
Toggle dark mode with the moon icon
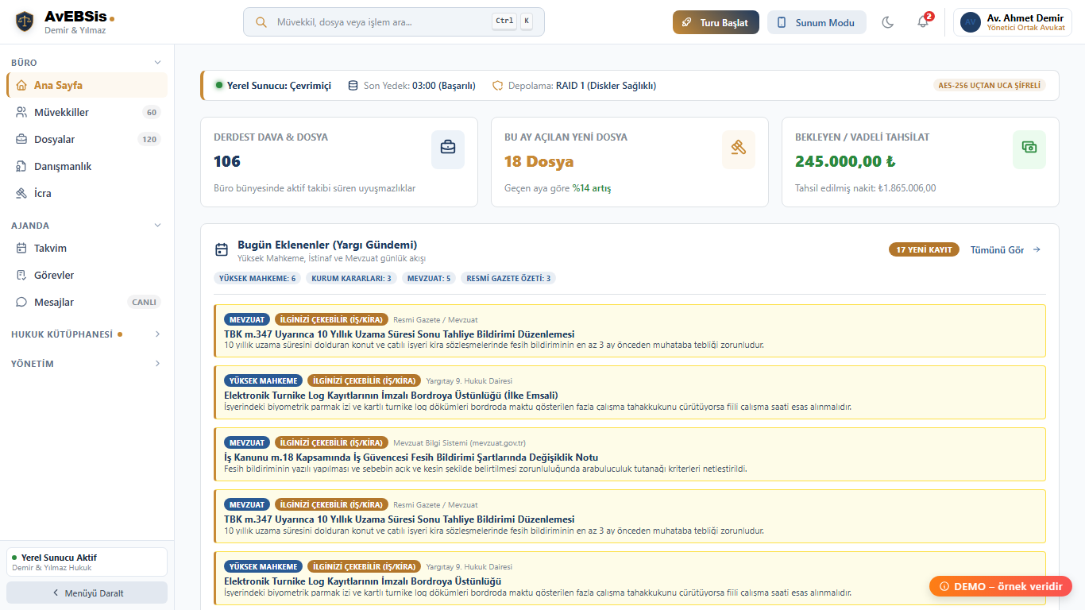coord(888,22)
